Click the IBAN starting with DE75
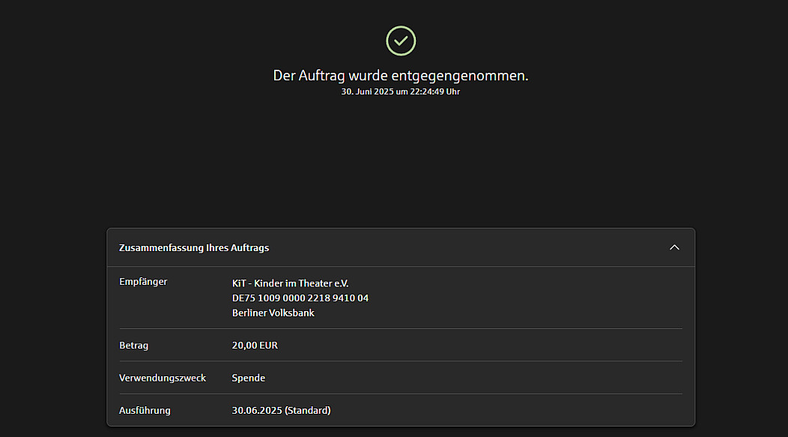 click(x=300, y=298)
